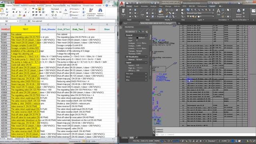This screenshot has height=144, width=256.
Task: Click Excel font color icon
Action: point(24,15)
